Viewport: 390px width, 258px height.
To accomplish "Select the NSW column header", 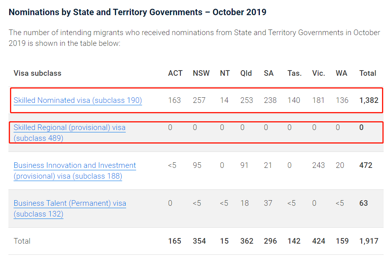I will (201, 73).
